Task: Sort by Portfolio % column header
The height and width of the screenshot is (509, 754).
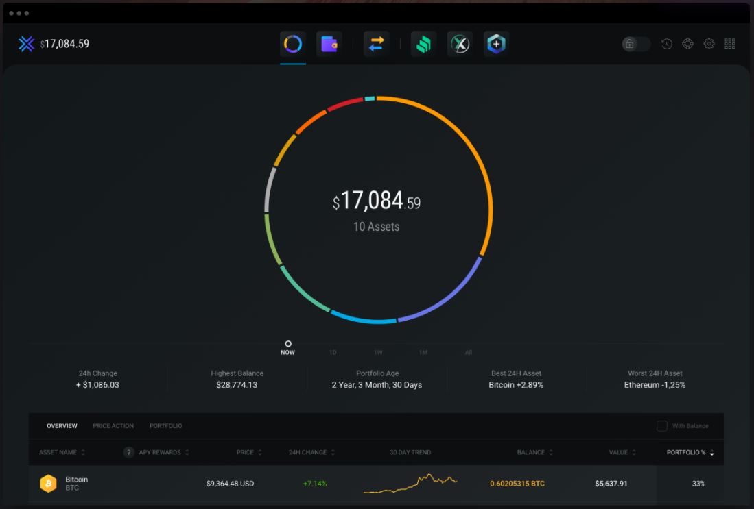Action: [x=690, y=452]
